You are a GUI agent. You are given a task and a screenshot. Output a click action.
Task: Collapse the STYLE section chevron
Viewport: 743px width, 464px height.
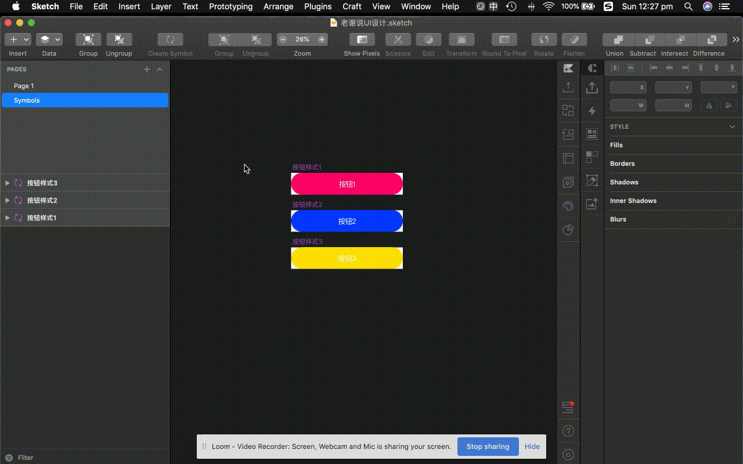(x=733, y=126)
